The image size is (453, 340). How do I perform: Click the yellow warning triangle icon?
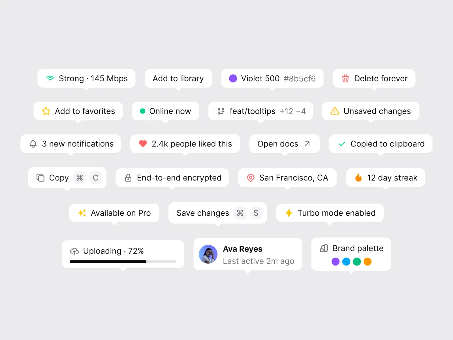click(335, 111)
